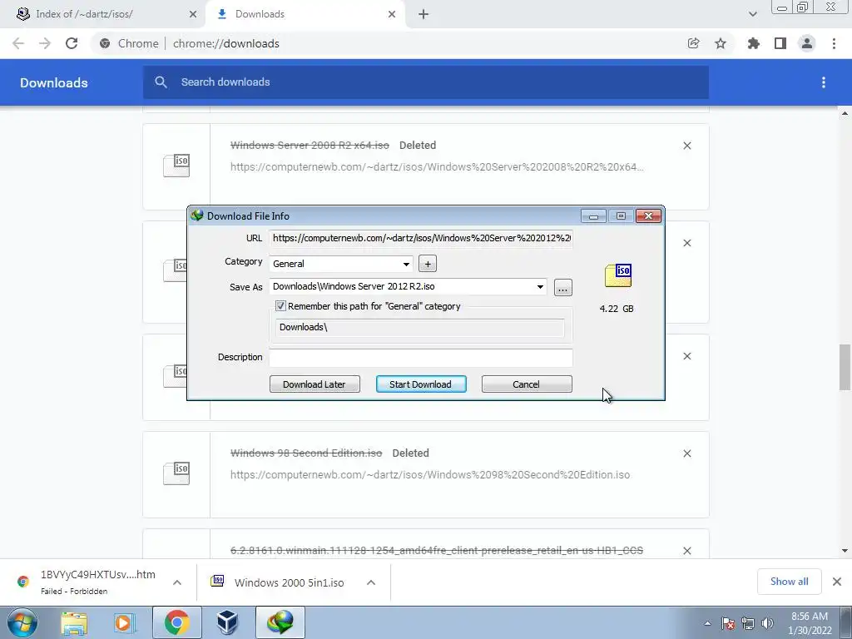Close the Index of /~dartz/isos/ tab
The image size is (852, 639).
tap(193, 14)
